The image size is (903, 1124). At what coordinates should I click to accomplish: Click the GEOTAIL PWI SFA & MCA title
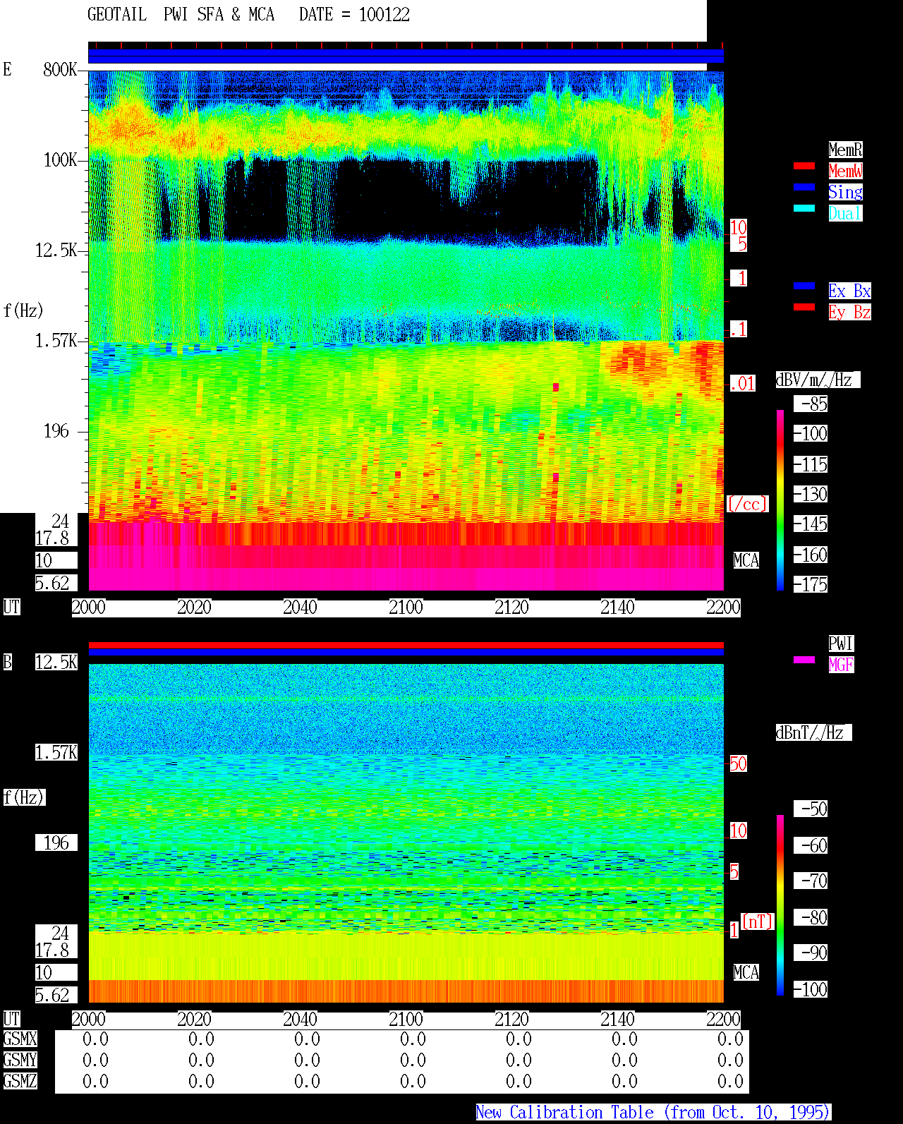click(181, 15)
